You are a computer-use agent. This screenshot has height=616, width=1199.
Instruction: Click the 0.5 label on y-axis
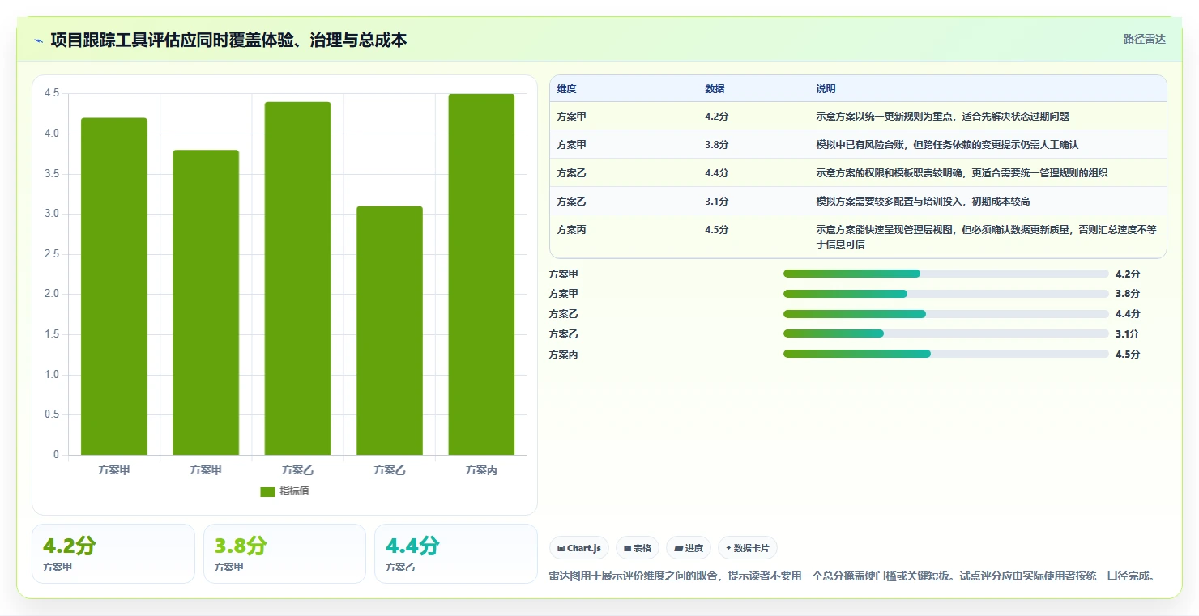tap(52, 414)
